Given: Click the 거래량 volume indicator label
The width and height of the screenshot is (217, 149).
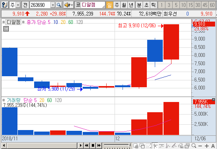Looking at the screenshot, I should (x=14, y=100).
